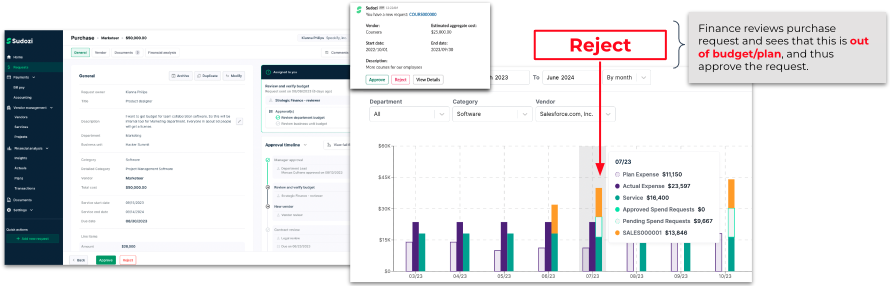Screen dimensions: 890x286
Task: Open the By month dropdown
Action: tap(626, 77)
